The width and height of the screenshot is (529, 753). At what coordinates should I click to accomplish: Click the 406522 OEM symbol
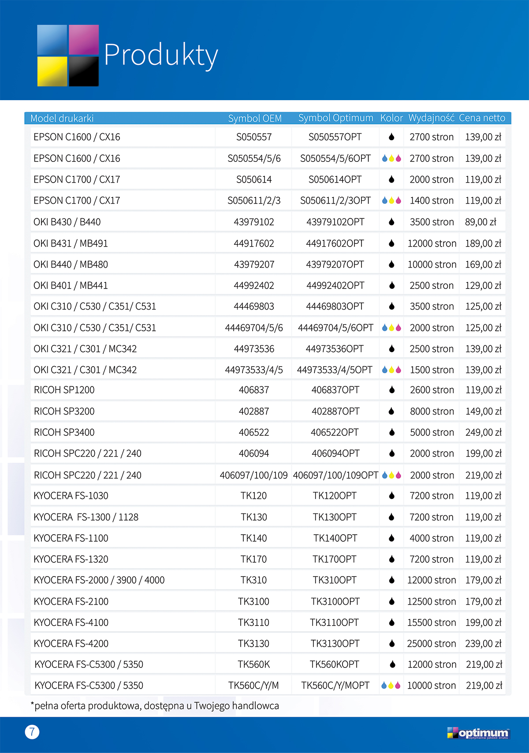point(254,432)
